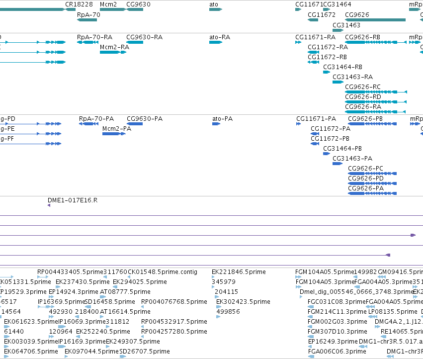
Task: Click the CG9626-PB protein glyph
Action: tap(372, 124)
